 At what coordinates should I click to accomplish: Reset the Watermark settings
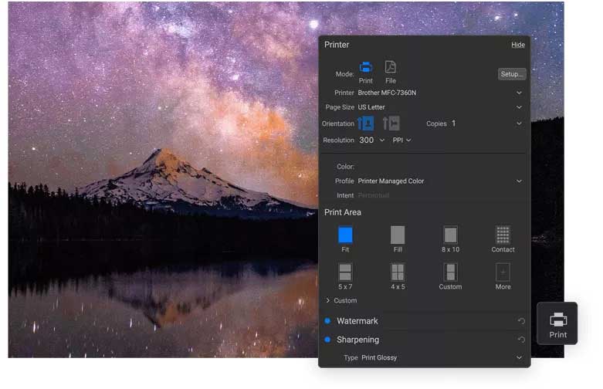coord(521,321)
